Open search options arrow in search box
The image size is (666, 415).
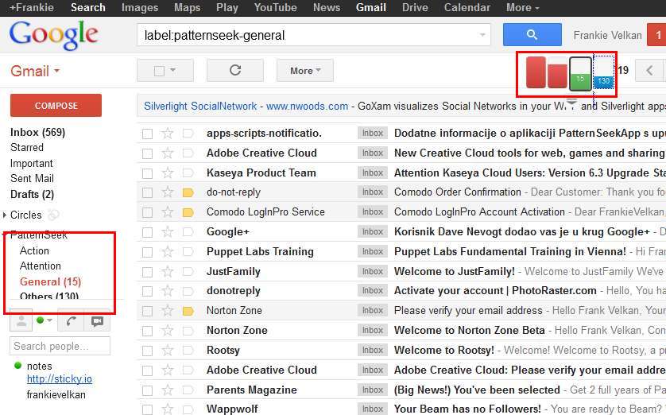pos(482,35)
